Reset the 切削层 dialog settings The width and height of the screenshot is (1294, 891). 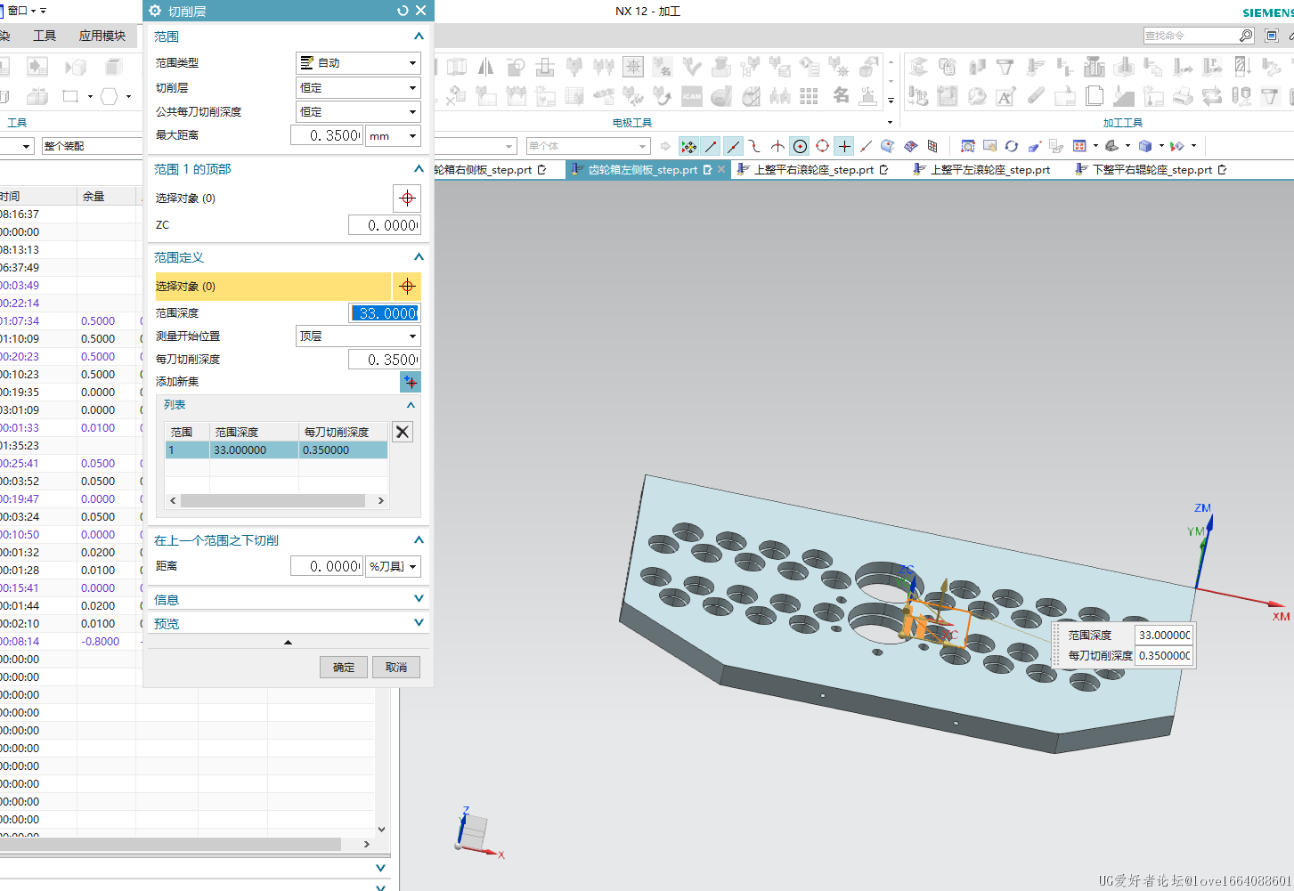(x=403, y=11)
